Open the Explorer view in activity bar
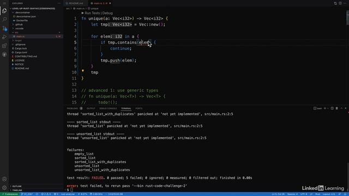The image size is (349, 196). point(4,11)
